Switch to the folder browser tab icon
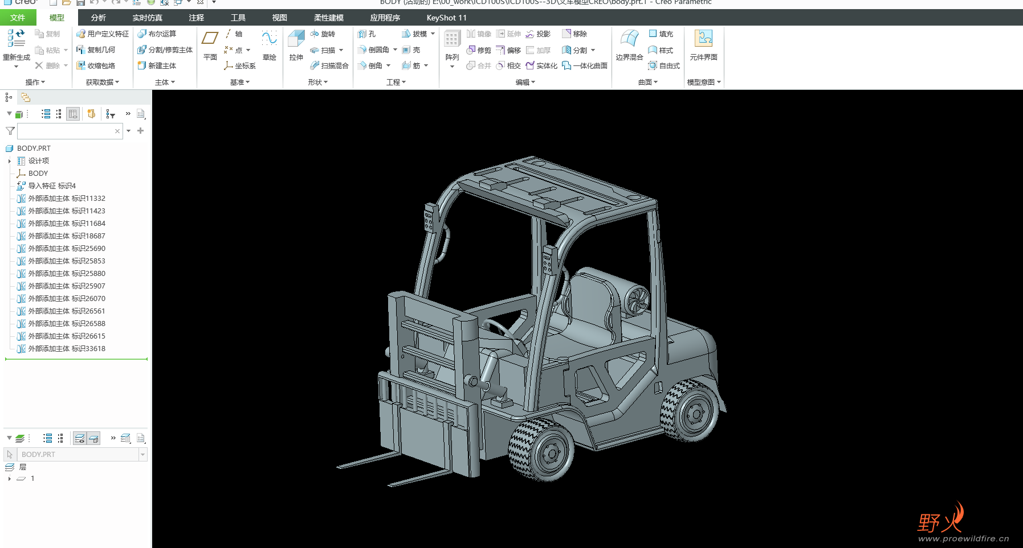This screenshot has width=1023, height=548. pos(26,97)
